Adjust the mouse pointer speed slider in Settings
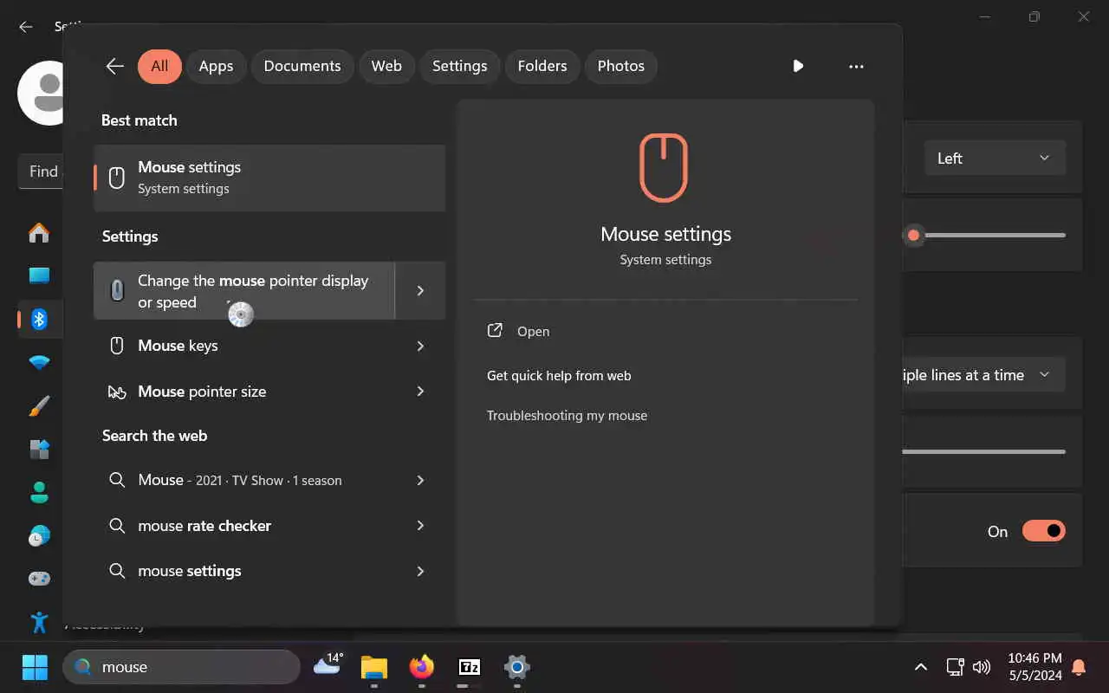 913,235
